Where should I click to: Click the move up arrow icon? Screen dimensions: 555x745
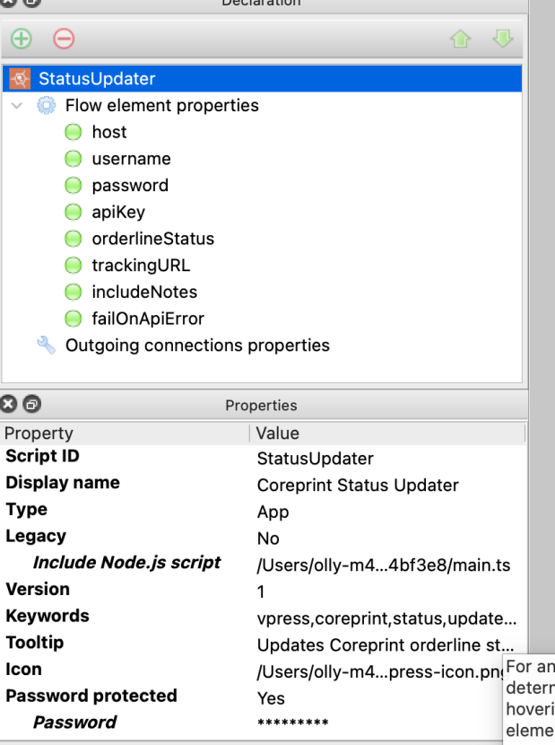tap(461, 39)
